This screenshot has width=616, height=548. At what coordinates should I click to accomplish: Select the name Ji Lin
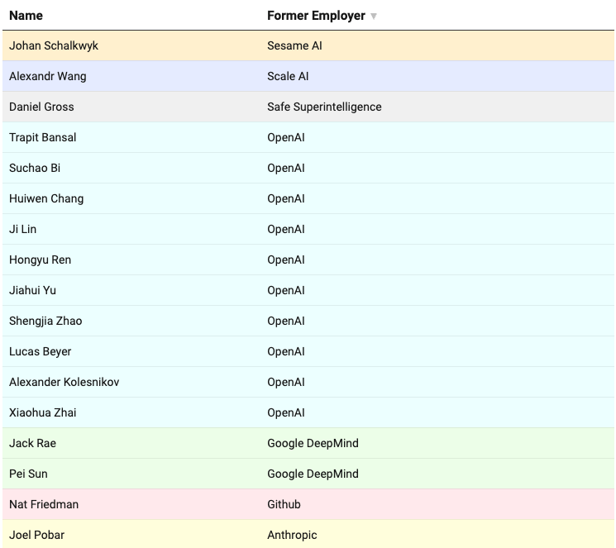pos(23,229)
